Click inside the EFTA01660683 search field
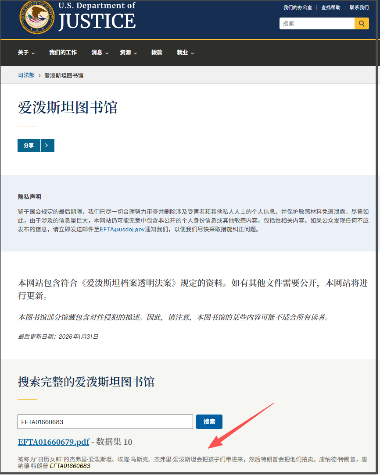Screen dimensions: 380x475 coord(105,422)
